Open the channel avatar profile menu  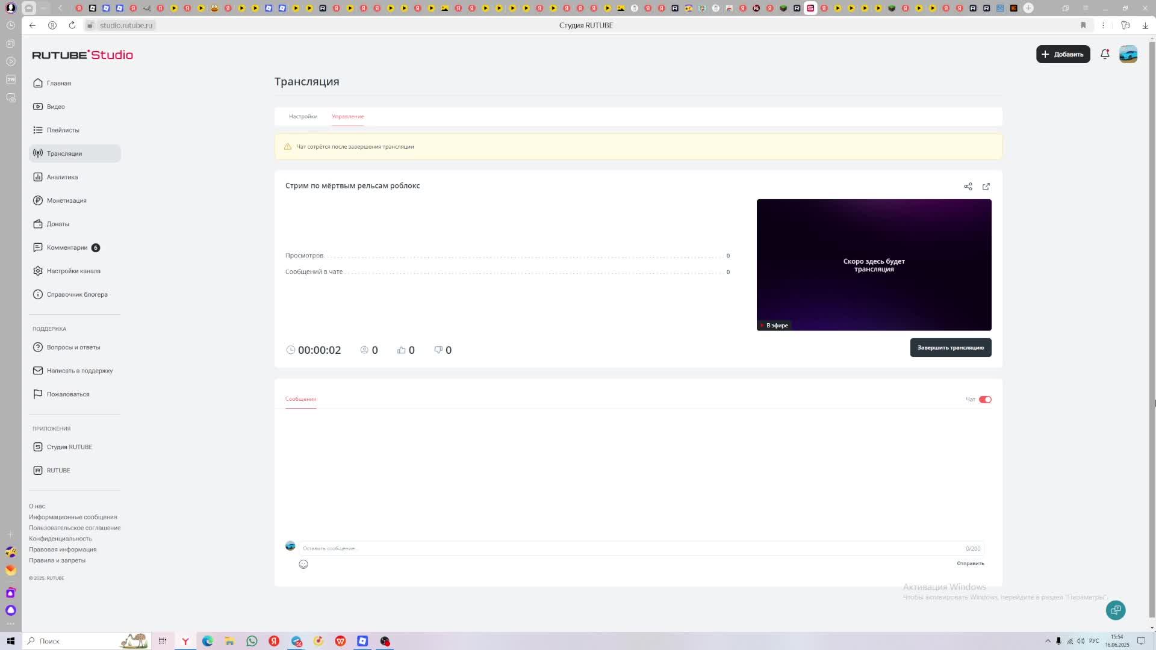pos(1128,54)
